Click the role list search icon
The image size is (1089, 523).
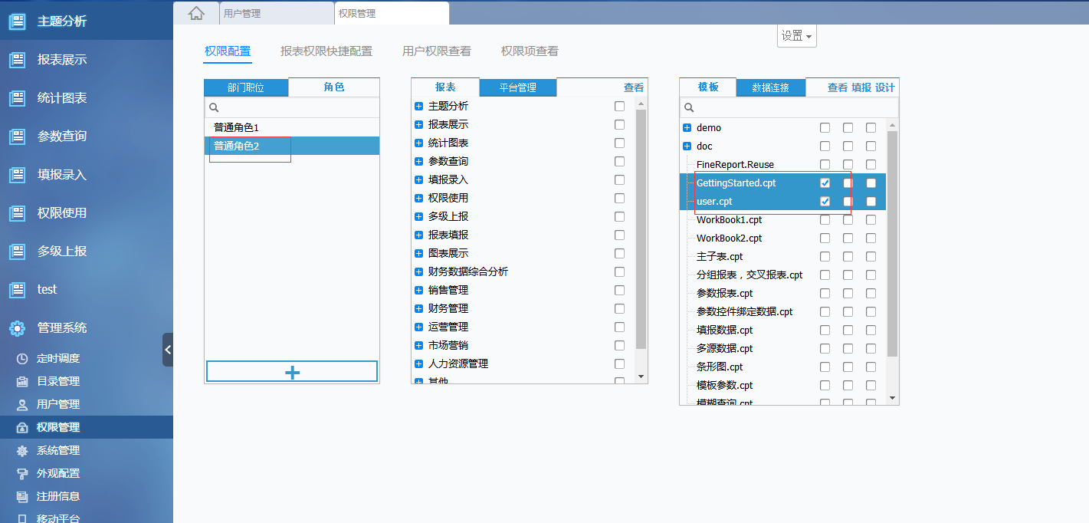click(215, 108)
